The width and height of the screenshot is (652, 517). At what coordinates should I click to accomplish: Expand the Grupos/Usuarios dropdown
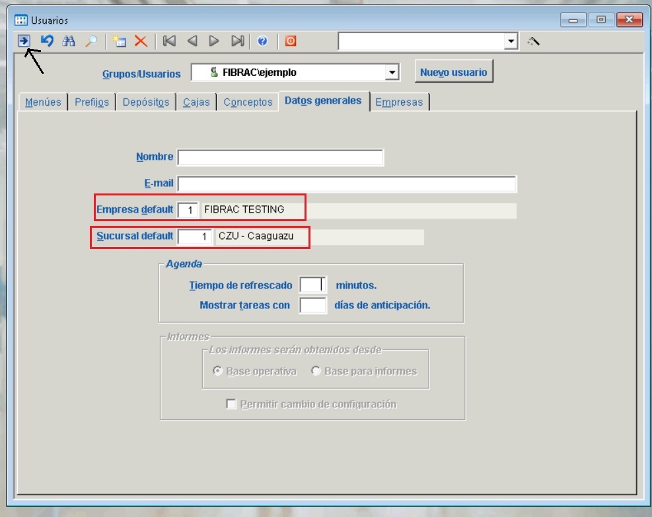coord(392,73)
